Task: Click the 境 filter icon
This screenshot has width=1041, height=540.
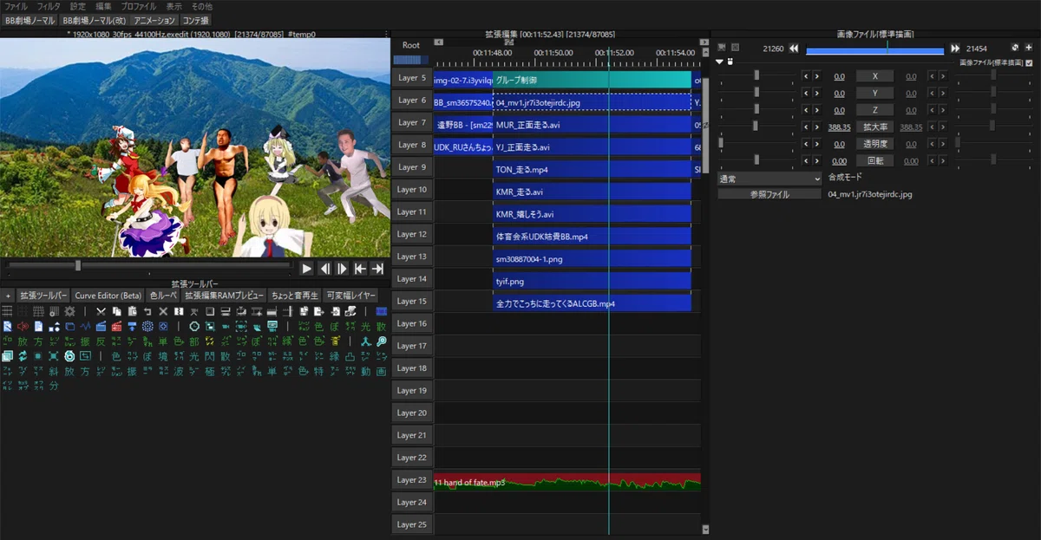Action: coord(162,355)
